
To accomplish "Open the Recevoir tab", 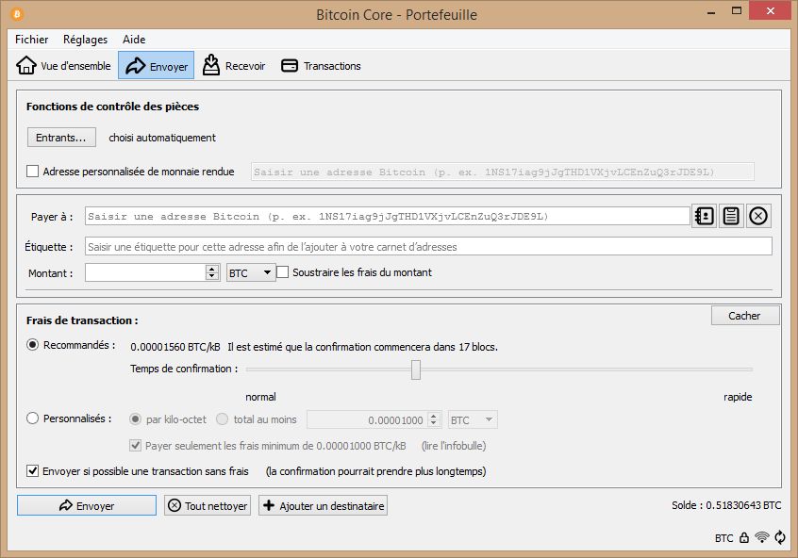I will (234, 66).
